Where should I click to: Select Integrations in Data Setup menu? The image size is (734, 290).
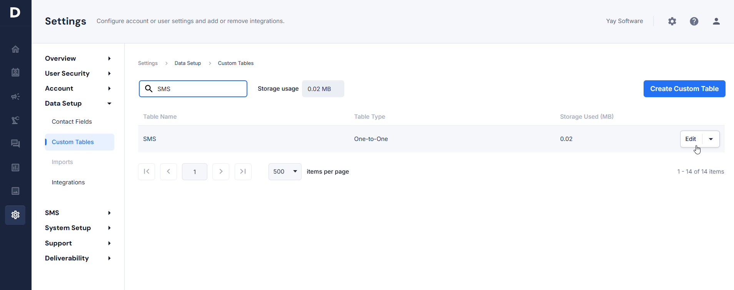[68, 182]
